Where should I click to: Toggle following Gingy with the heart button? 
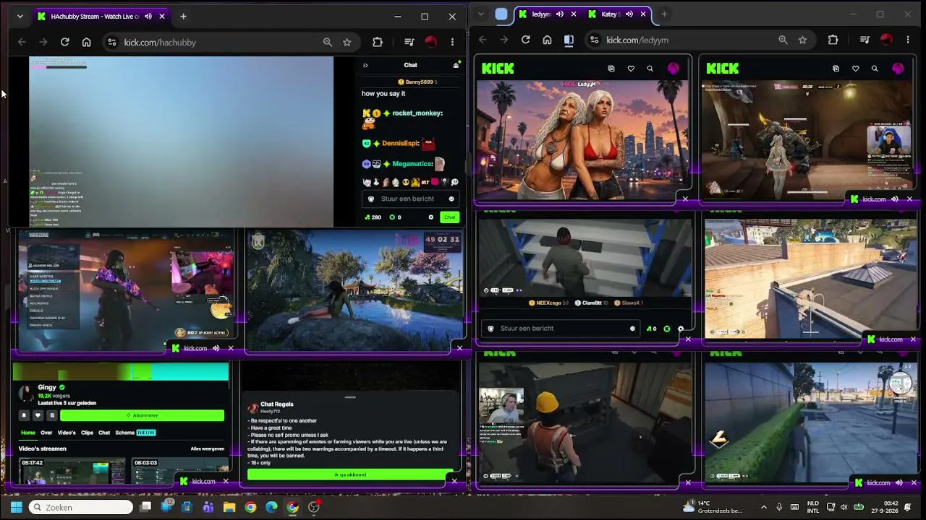38,415
